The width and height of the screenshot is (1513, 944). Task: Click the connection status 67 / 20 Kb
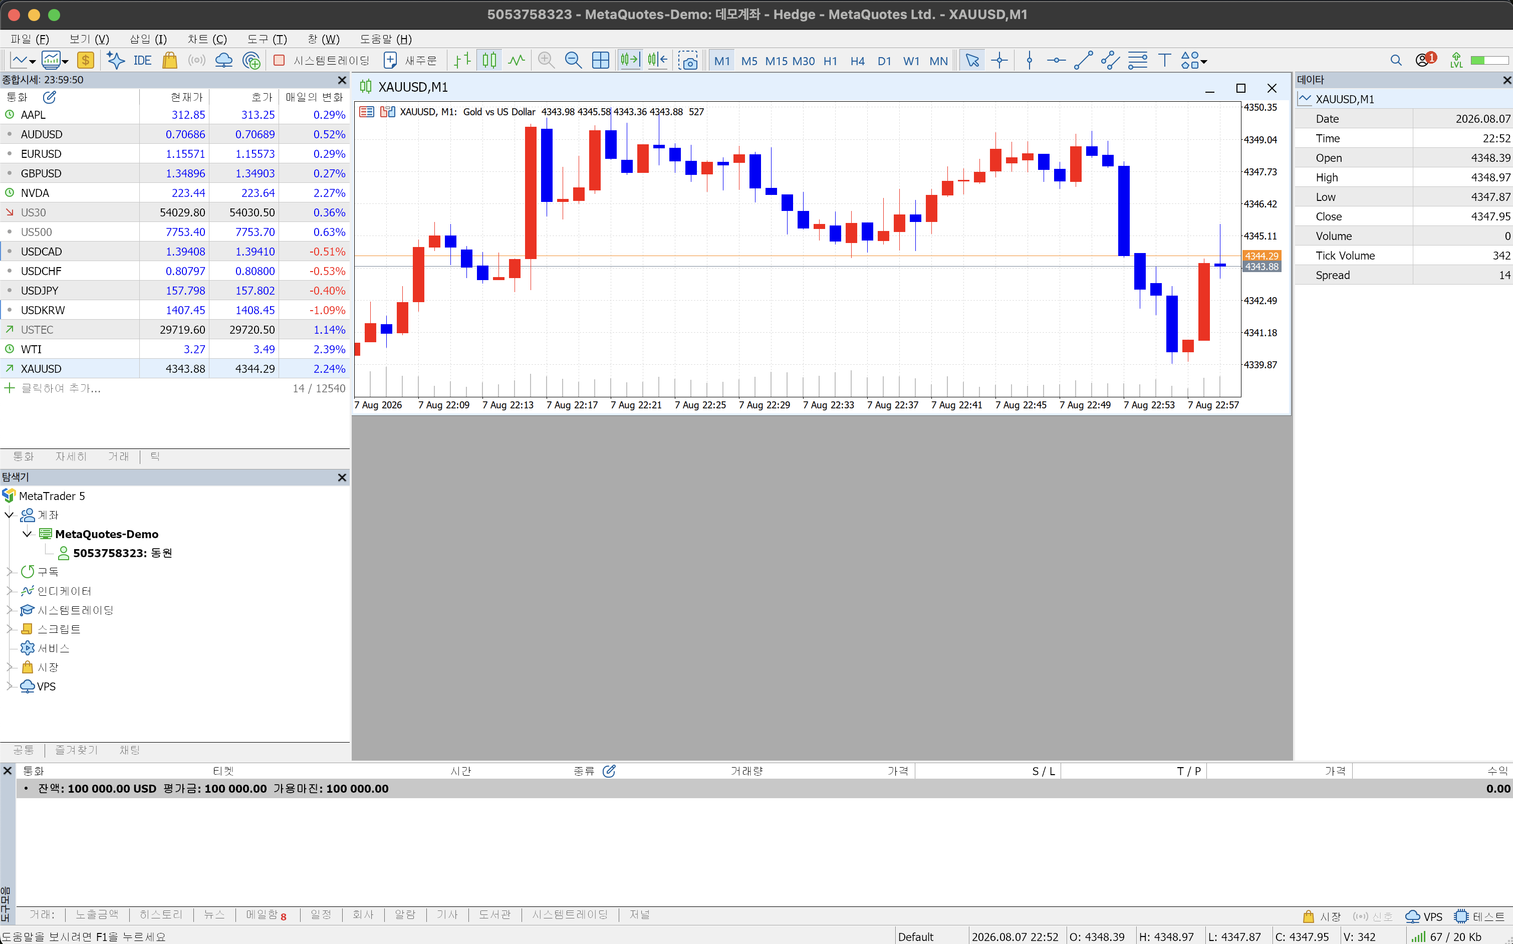pos(1446,936)
